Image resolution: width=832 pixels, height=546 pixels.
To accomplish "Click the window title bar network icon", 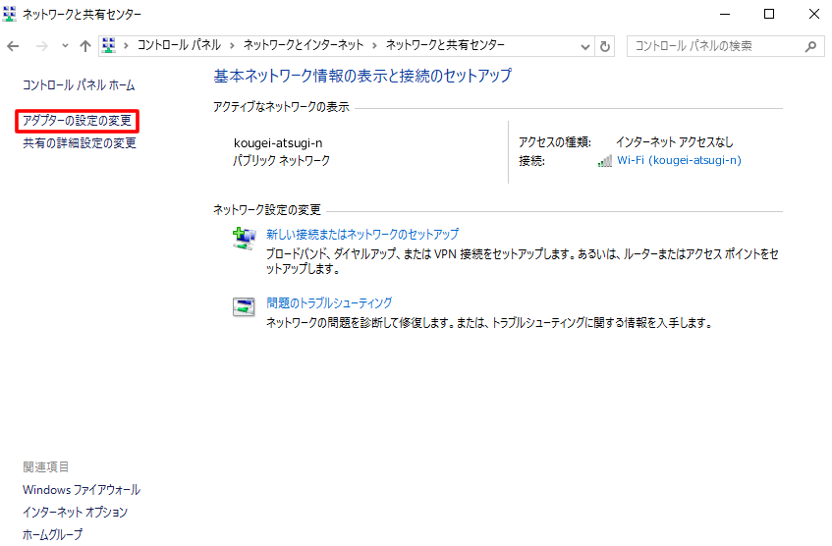I will coord(10,14).
